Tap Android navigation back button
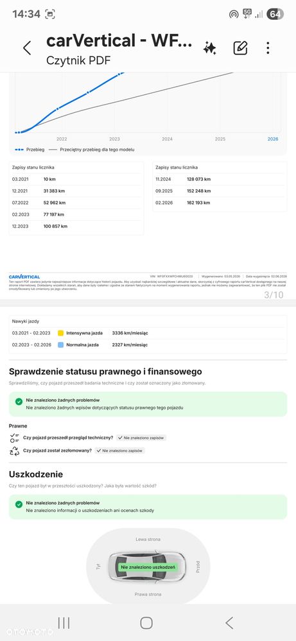 [229, 623]
